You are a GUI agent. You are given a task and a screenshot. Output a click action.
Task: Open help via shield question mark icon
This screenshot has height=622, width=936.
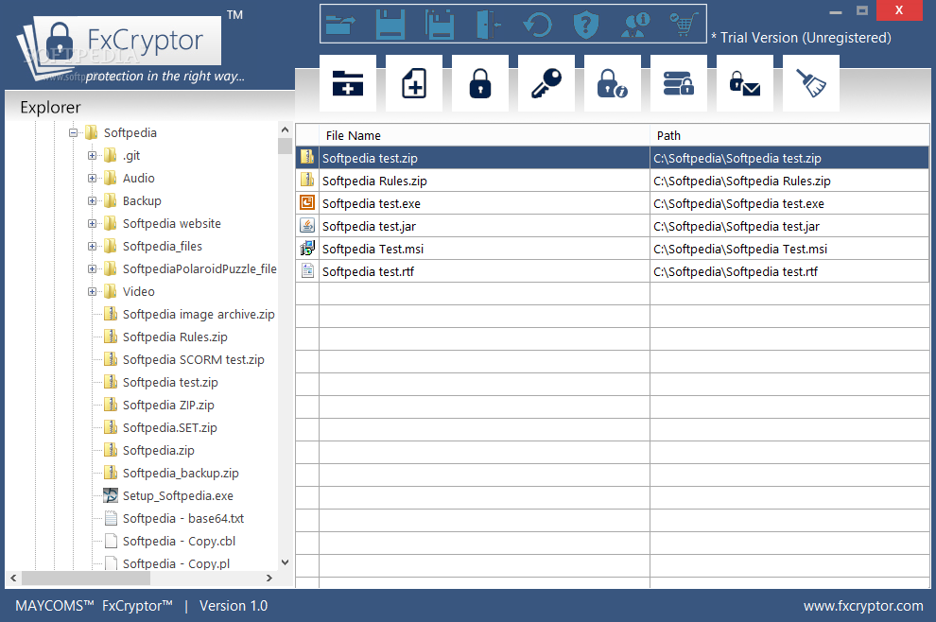click(585, 25)
